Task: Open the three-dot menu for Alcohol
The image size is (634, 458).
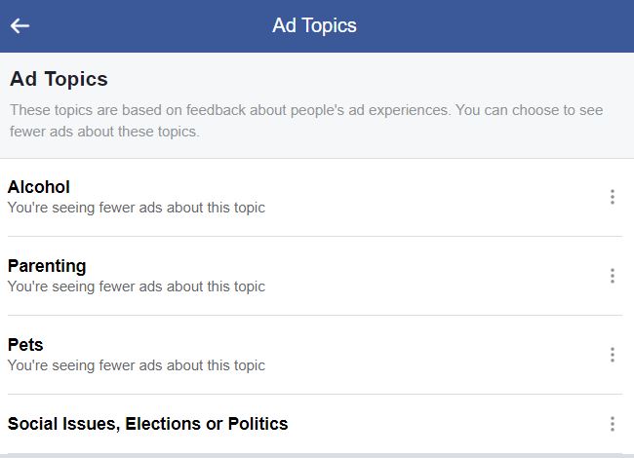Action: [x=613, y=197]
